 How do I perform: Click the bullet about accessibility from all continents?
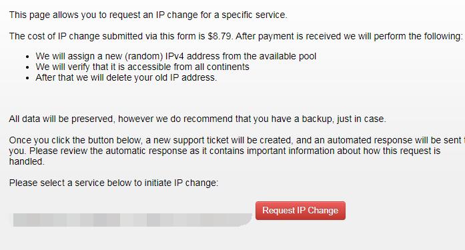(x=142, y=67)
